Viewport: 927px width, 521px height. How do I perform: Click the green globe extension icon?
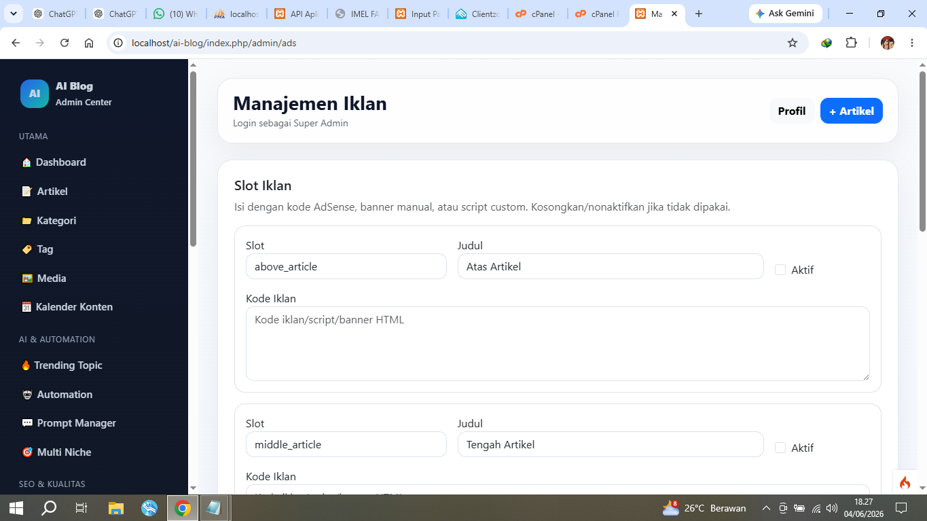click(826, 43)
